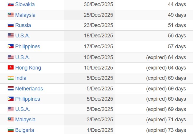Go to the Netherlands link
This screenshot has width=193, height=134.
(29, 89)
